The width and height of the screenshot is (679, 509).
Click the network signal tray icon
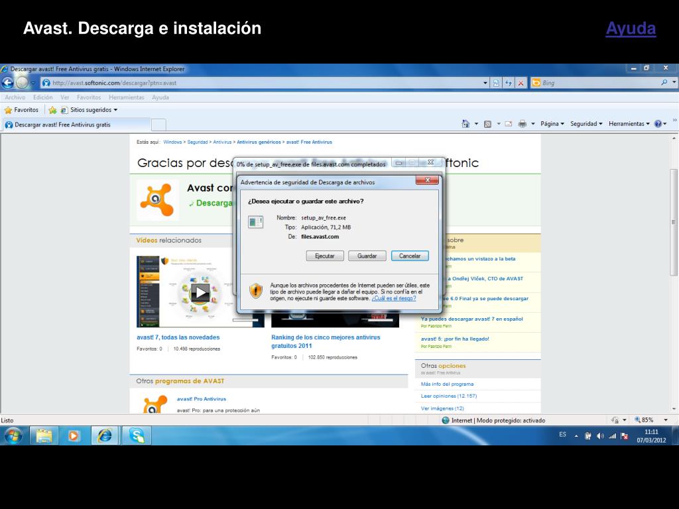tap(612, 436)
